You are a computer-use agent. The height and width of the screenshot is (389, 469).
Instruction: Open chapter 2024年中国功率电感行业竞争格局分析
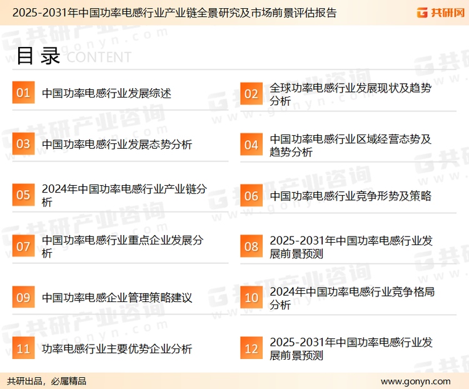[352, 298]
